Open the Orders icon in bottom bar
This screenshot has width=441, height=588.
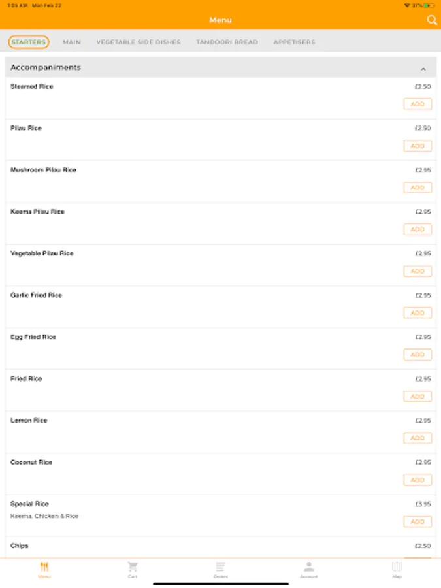pyautogui.click(x=221, y=567)
